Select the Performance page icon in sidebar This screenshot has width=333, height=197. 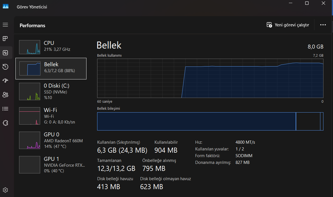pos(5,53)
